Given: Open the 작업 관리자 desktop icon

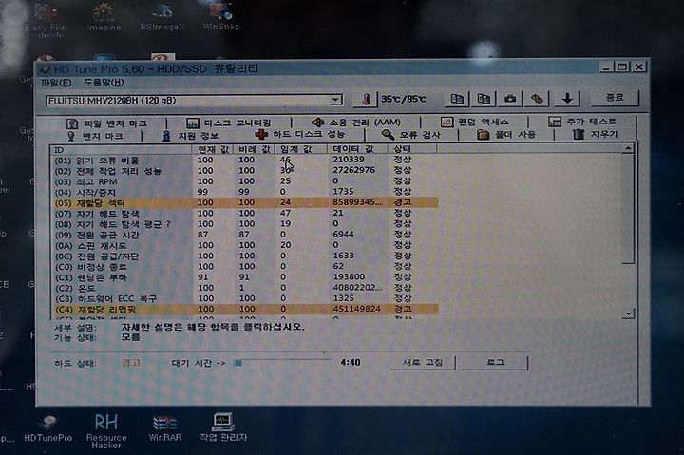Looking at the screenshot, I should 223,427.
